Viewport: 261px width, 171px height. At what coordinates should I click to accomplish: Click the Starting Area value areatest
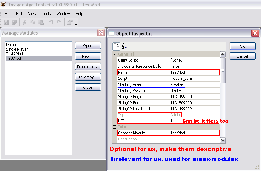point(194,84)
